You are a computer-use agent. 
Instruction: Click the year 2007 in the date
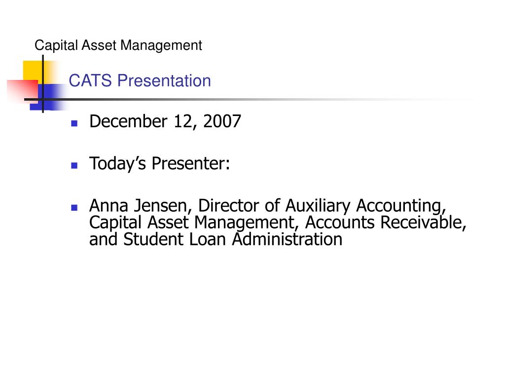point(222,121)
